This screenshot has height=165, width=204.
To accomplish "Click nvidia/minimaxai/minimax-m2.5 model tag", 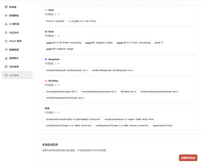I will point(159,92).
